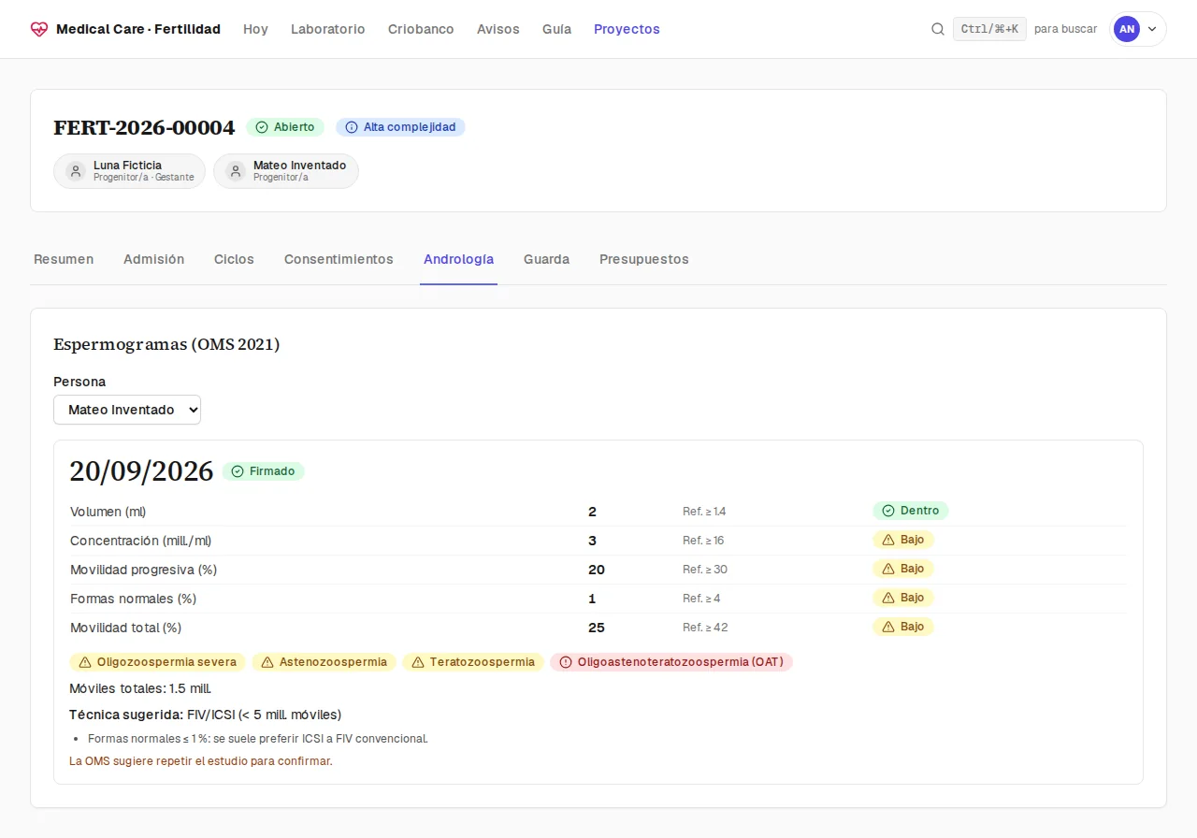Expand the user menu chevron
The height and width of the screenshot is (838, 1197).
point(1152,29)
